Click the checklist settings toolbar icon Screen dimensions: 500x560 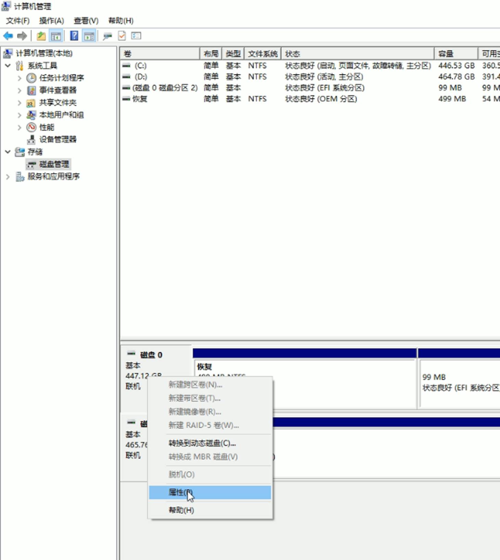136,36
